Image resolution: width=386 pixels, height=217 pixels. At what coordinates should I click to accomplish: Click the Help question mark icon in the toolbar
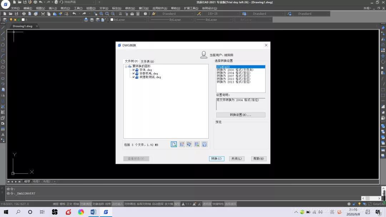click(x=145, y=14)
